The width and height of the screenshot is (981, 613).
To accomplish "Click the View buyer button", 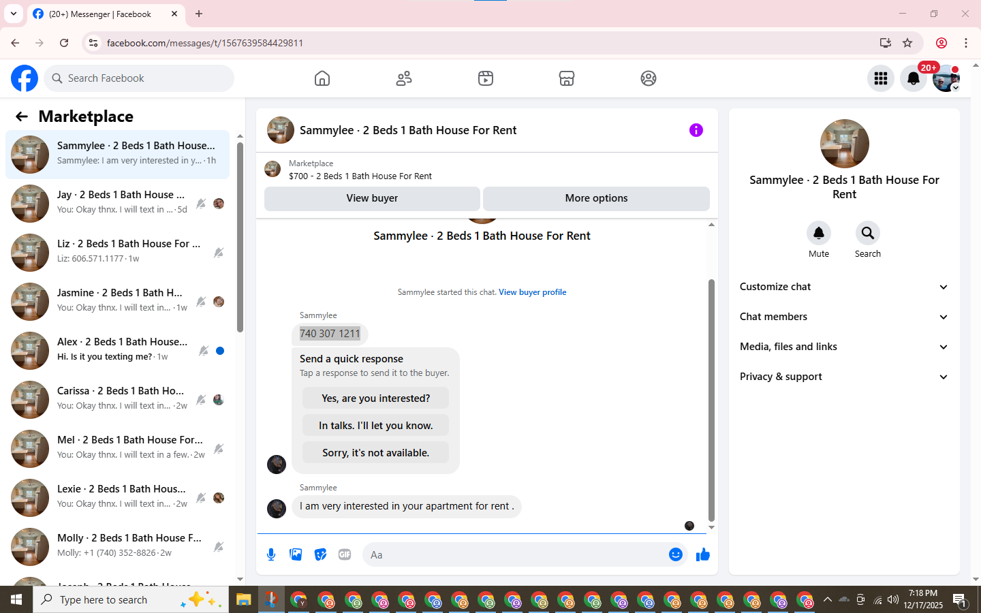I will coord(372,198).
